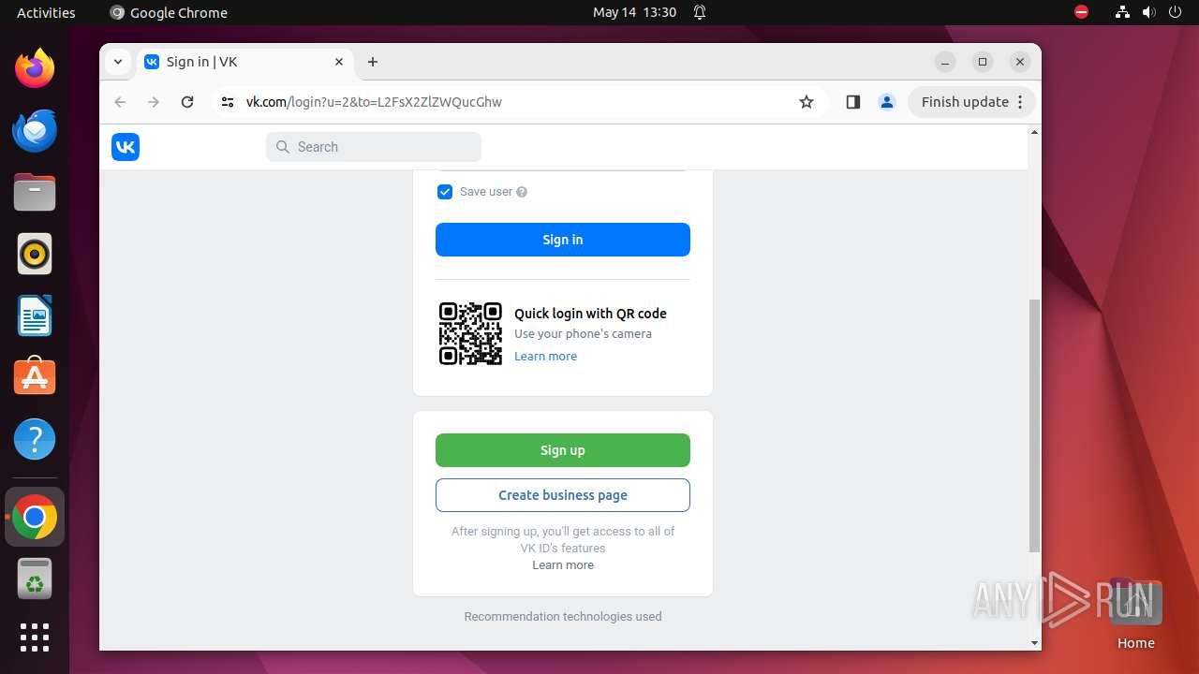This screenshot has width=1199, height=674.
Task: Launch Thunderbird mail from the dock
Action: pos(35,130)
